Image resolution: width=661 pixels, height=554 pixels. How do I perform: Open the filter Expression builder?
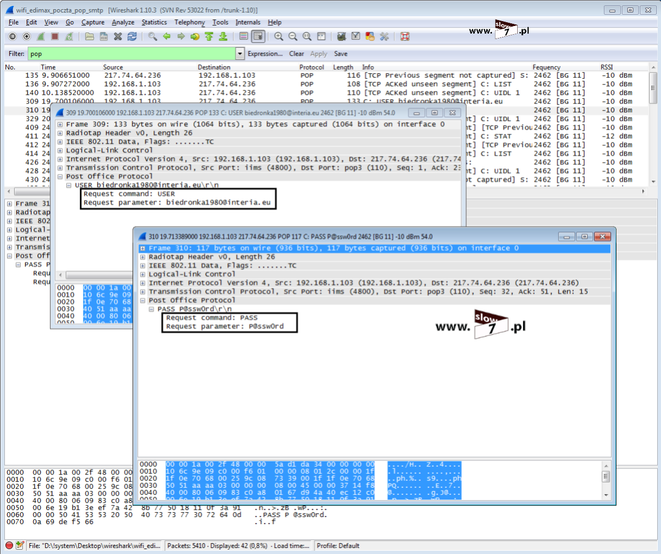[x=265, y=54]
